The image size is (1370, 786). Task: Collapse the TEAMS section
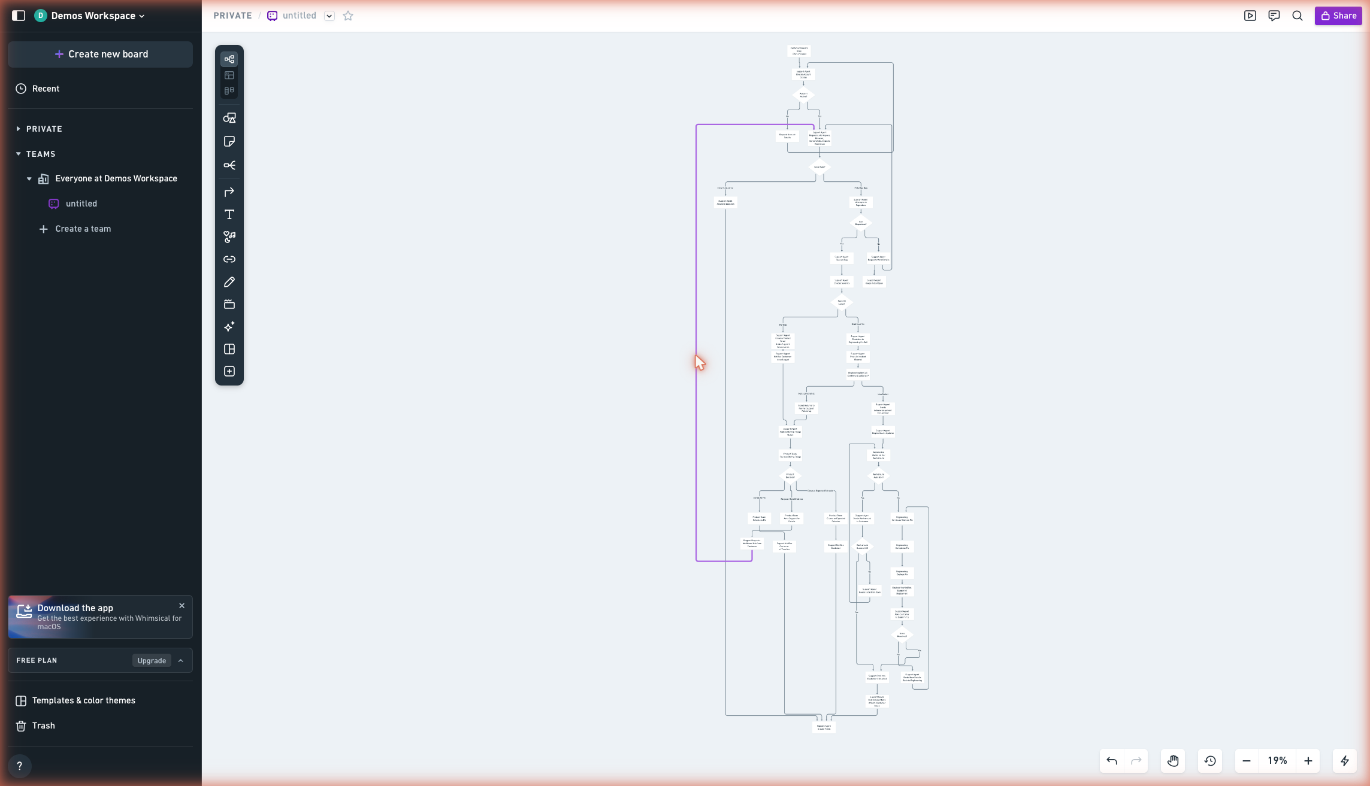pyautogui.click(x=19, y=154)
